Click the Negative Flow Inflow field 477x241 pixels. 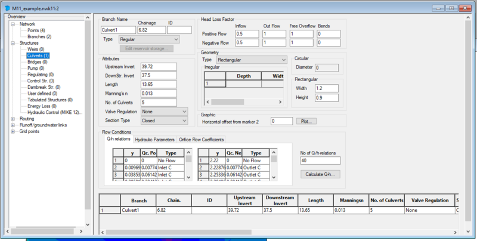click(x=247, y=42)
